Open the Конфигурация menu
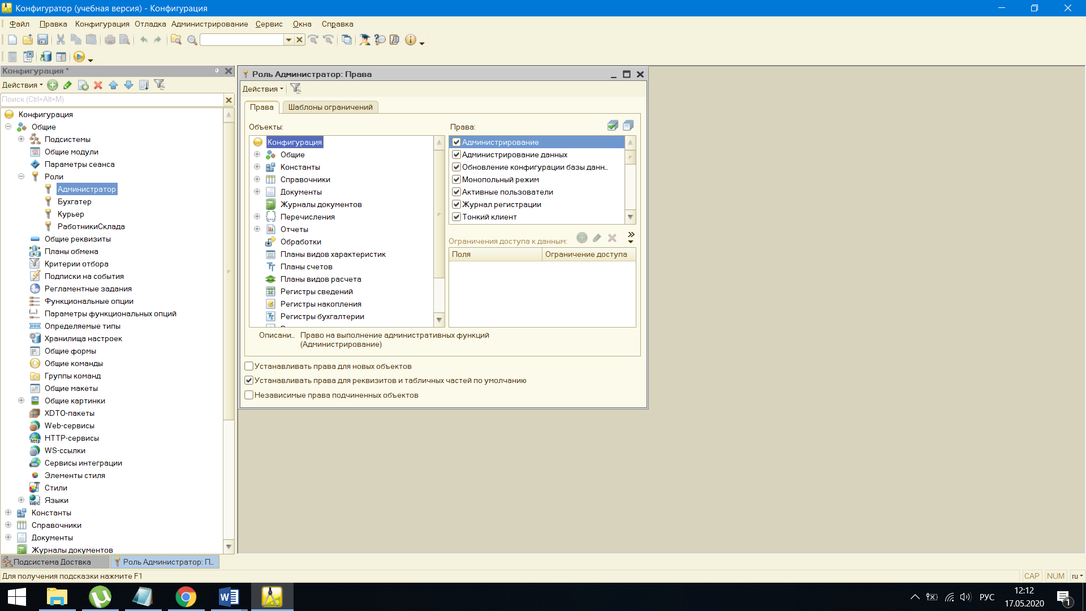This screenshot has width=1086, height=611. 102,24
